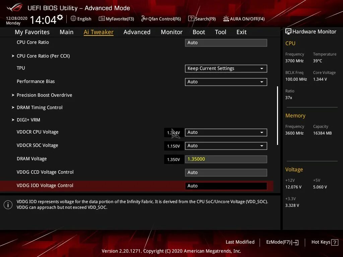The width and height of the screenshot is (343, 257).
Task: Select the TPU label
Action: [21, 68]
